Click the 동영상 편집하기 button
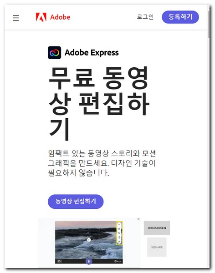 click(76, 202)
